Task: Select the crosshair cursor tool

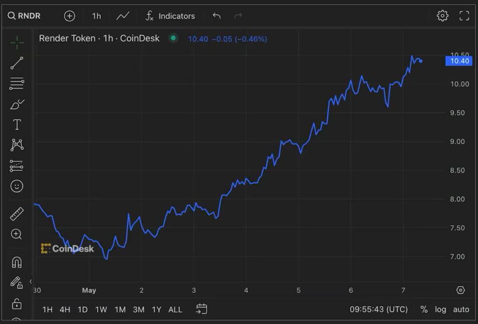Action: [17, 42]
